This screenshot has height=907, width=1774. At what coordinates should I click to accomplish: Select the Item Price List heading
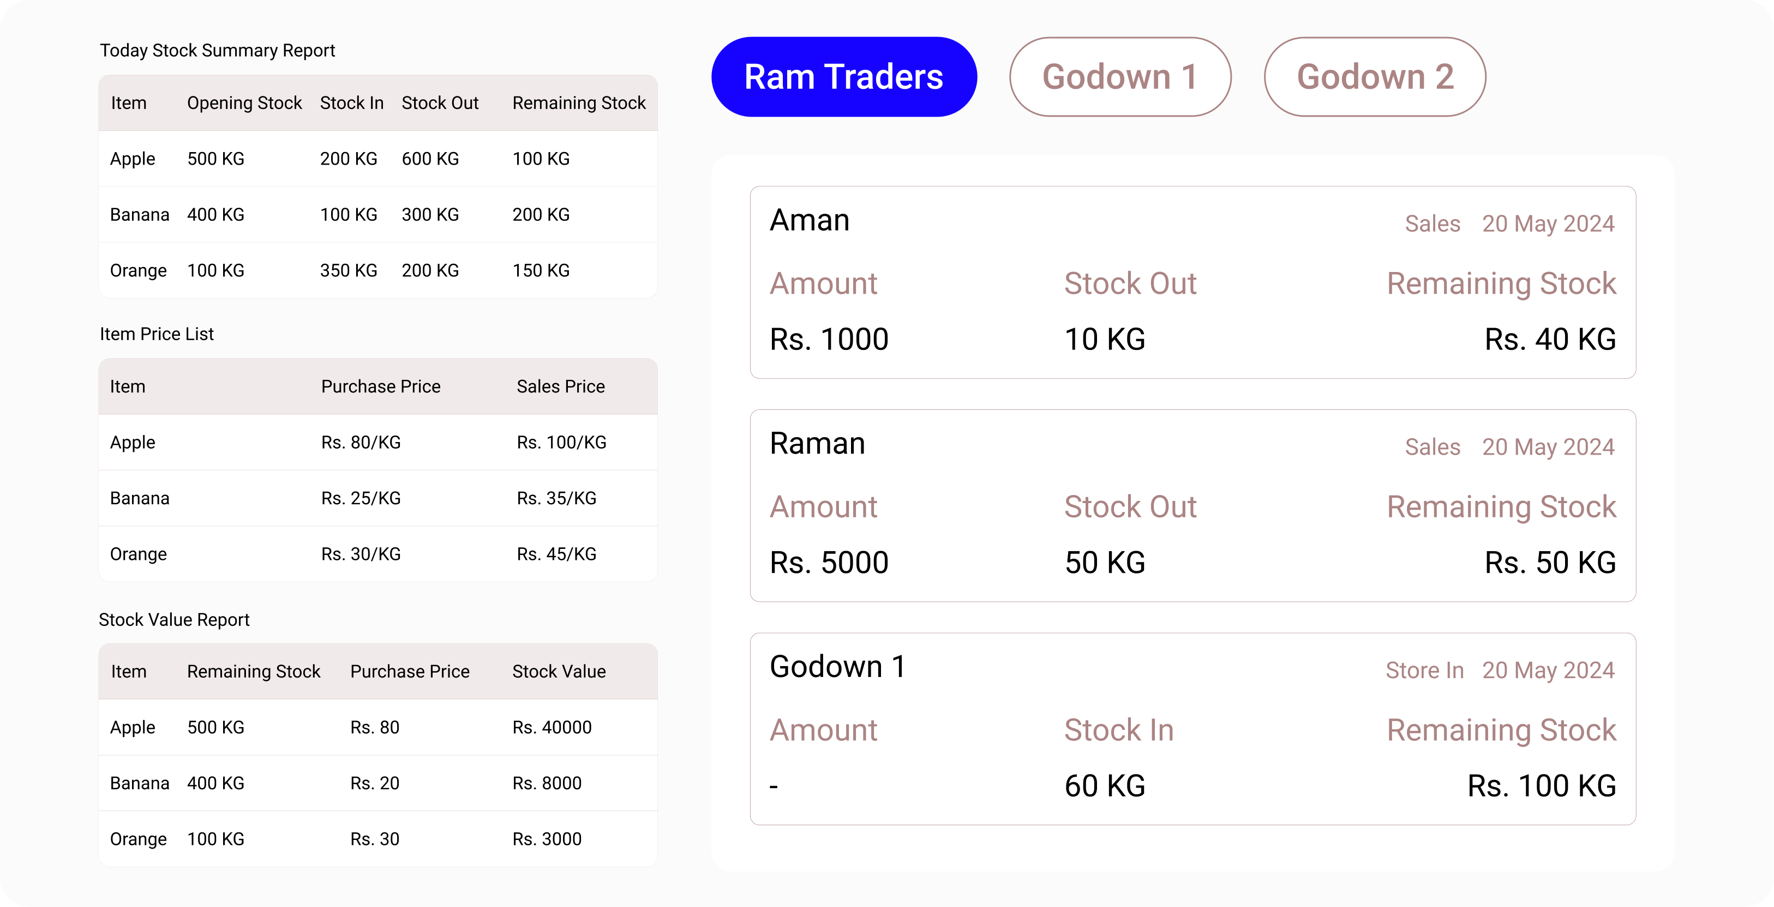157,334
